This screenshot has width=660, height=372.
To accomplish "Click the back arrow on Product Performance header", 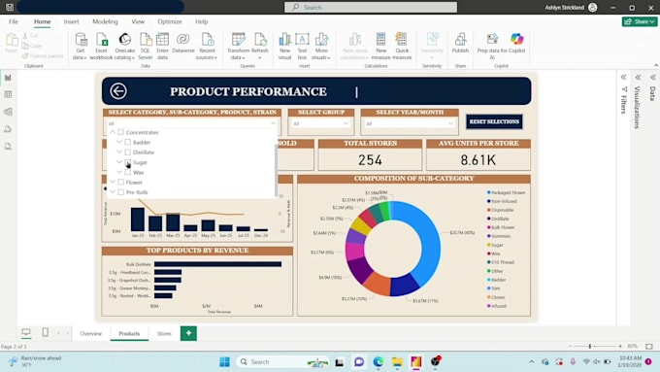I will (118, 91).
